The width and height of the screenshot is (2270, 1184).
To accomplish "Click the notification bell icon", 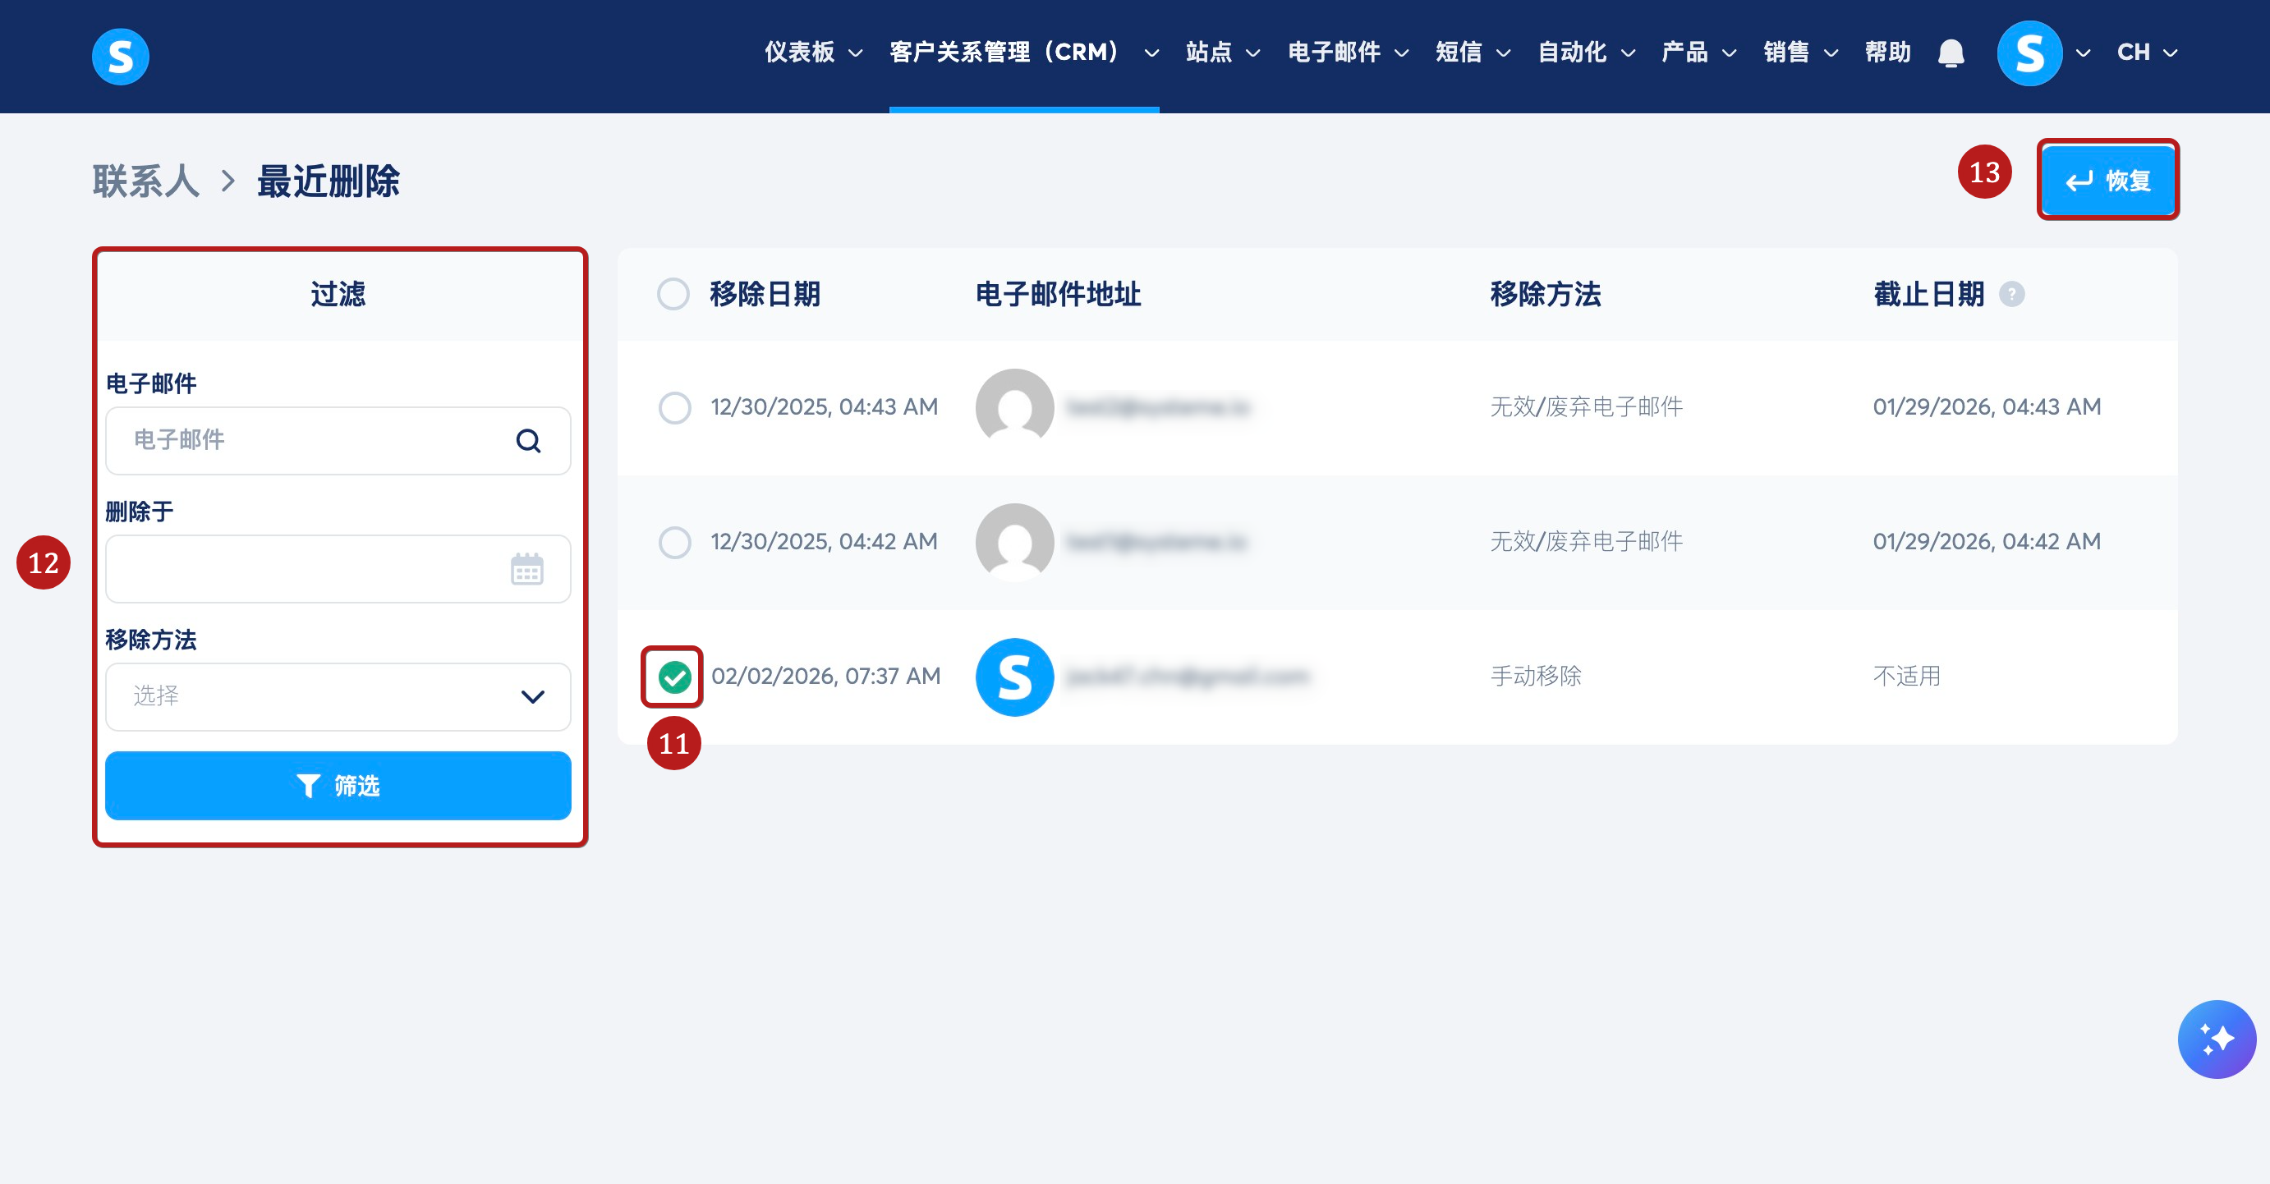I will [x=1951, y=53].
